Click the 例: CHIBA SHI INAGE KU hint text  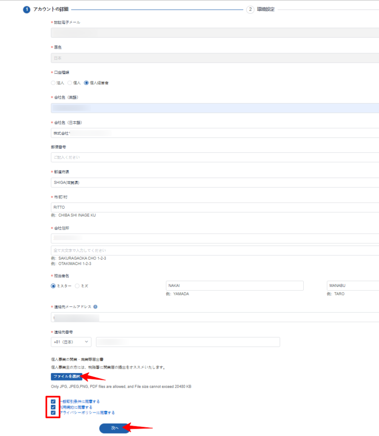coord(73,215)
